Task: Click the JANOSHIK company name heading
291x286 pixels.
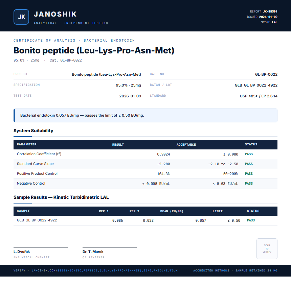Action: click(55, 14)
